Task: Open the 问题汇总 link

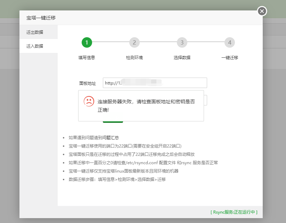Action: (x=111, y=137)
